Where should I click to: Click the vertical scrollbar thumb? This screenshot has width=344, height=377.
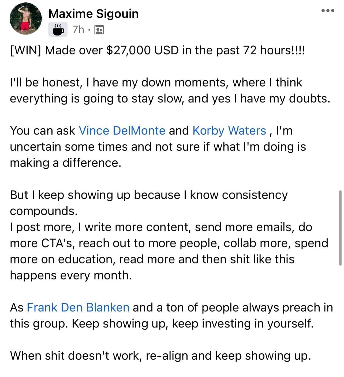(340, 228)
